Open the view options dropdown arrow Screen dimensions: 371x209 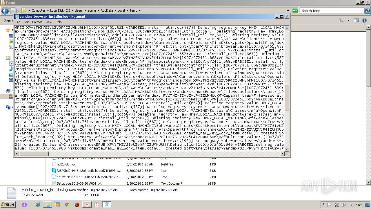coord(348,20)
